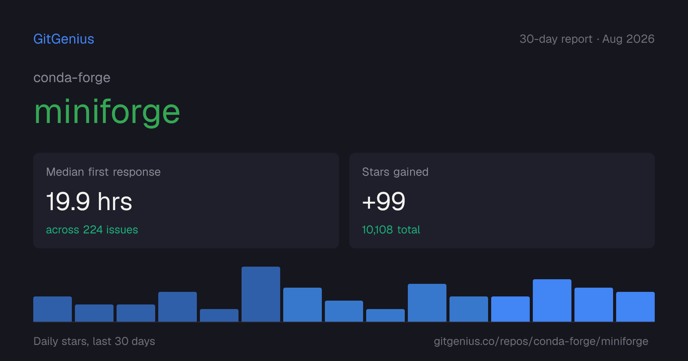Click the Median first response label
The image size is (688, 361).
point(103,172)
